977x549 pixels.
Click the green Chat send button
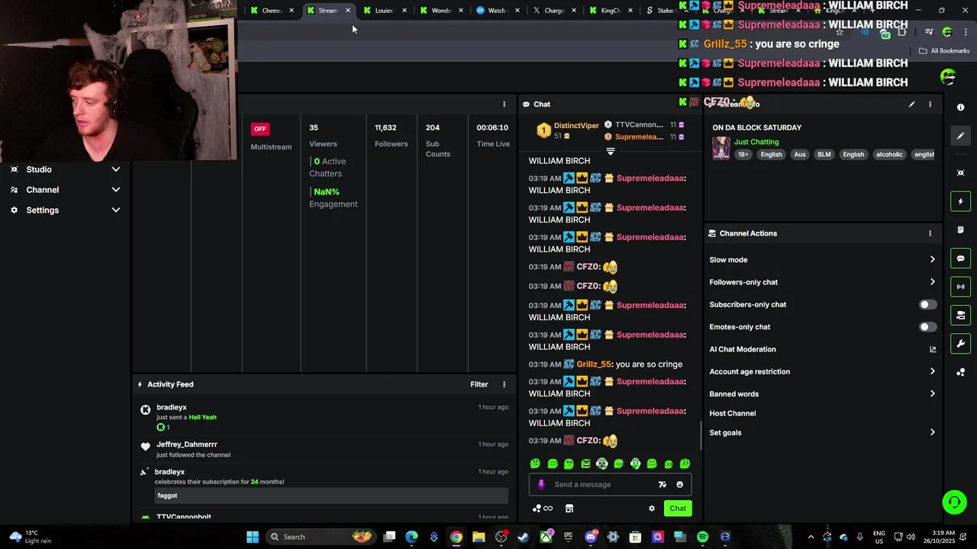pos(678,509)
